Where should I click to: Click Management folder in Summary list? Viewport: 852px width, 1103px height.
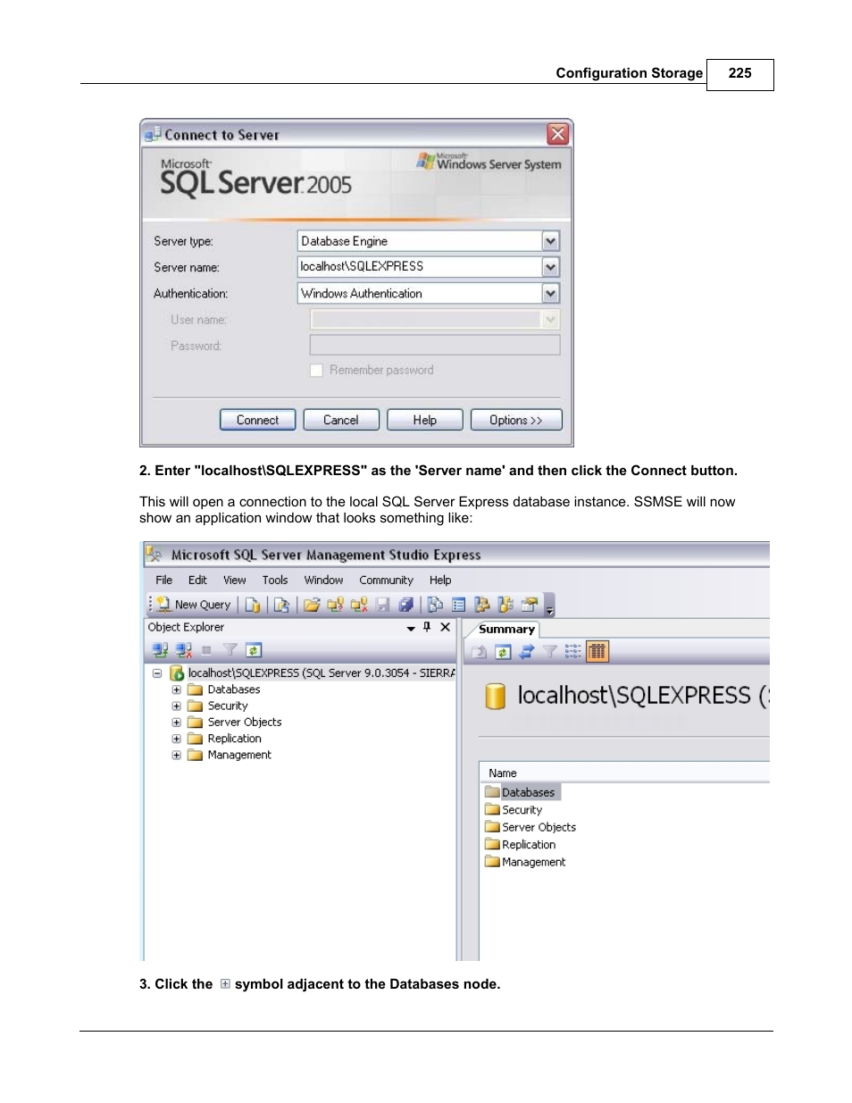(525, 862)
